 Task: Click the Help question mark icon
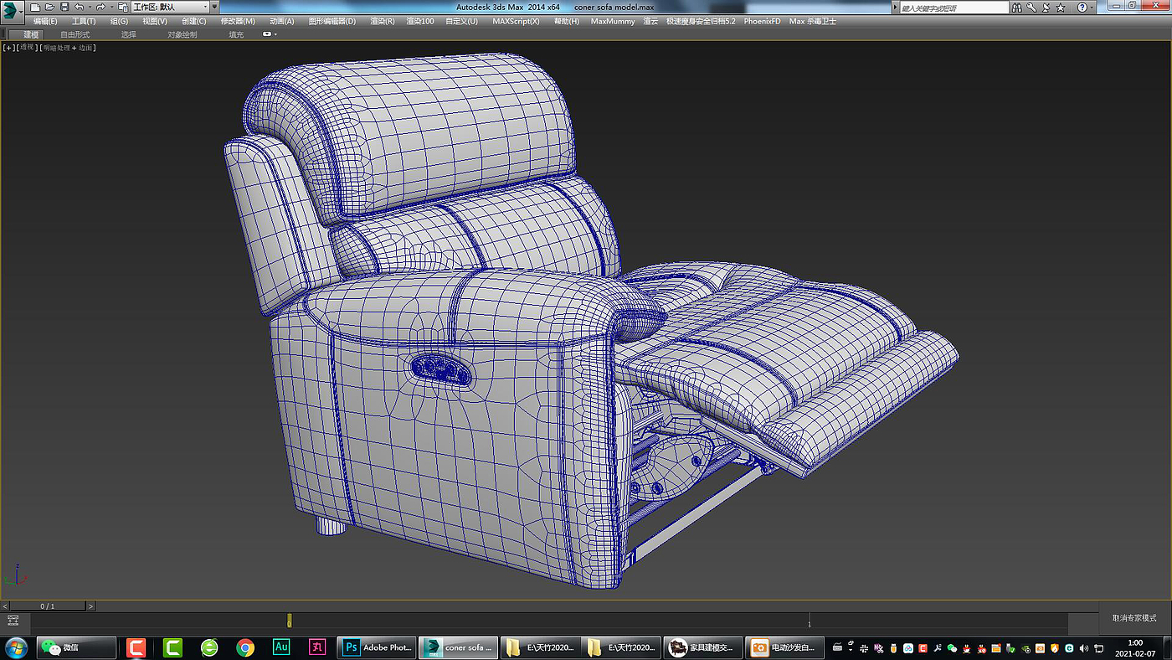[1082, 8]
